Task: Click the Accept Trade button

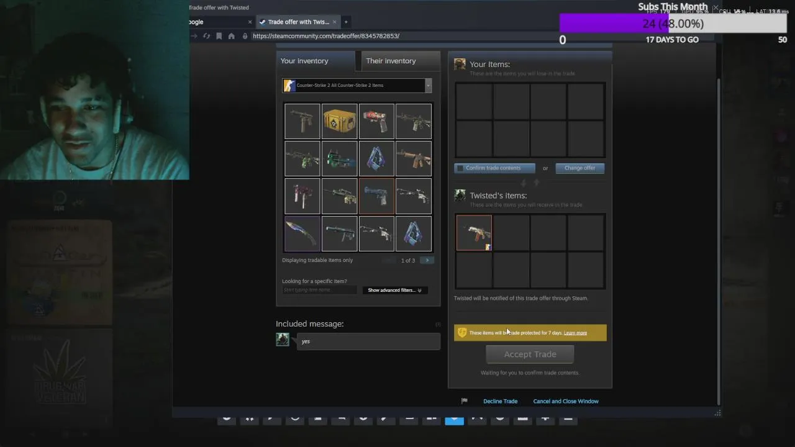Action: pyautogui.click(x=530, y=354)
